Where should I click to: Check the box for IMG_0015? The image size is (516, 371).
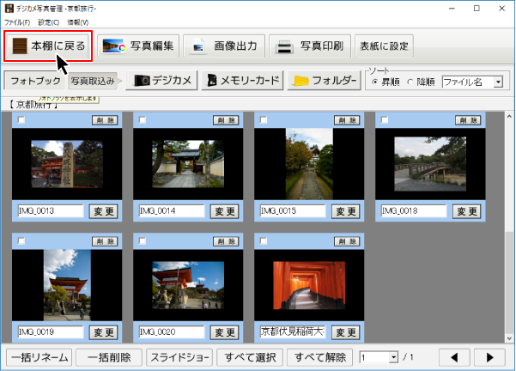click(264, 120)
